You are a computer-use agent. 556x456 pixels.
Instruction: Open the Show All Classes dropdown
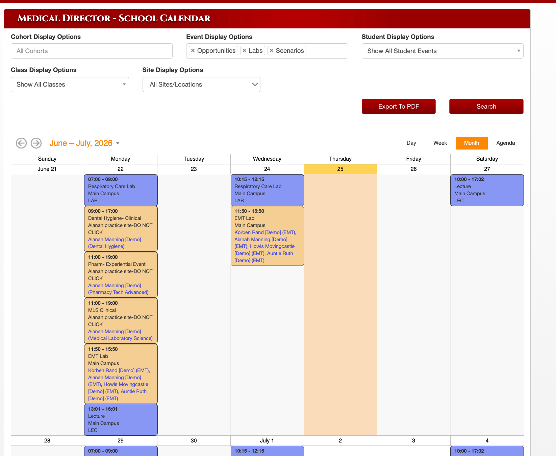[70, 85]
